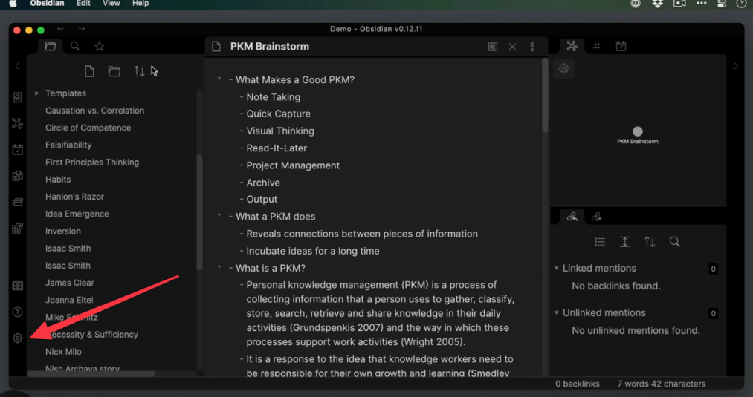The width and height of the screenshot is (753, 397).
Task: Open today's daily note from ribbon
Action: coord(17,150)
